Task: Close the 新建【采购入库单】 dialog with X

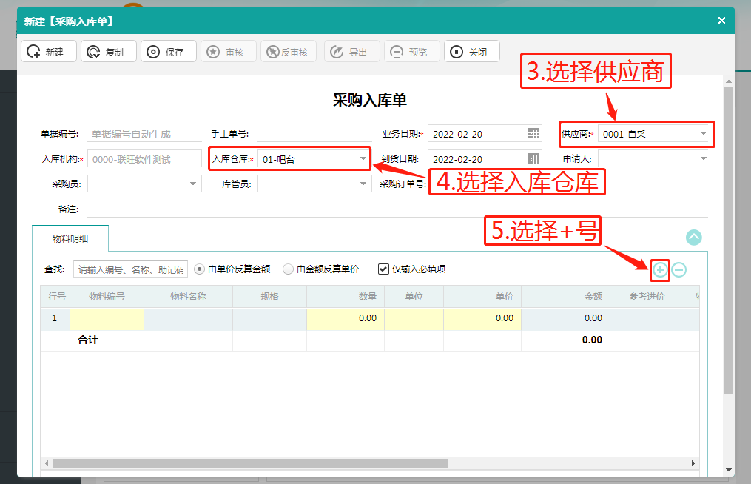Action: tap(722, 21)
